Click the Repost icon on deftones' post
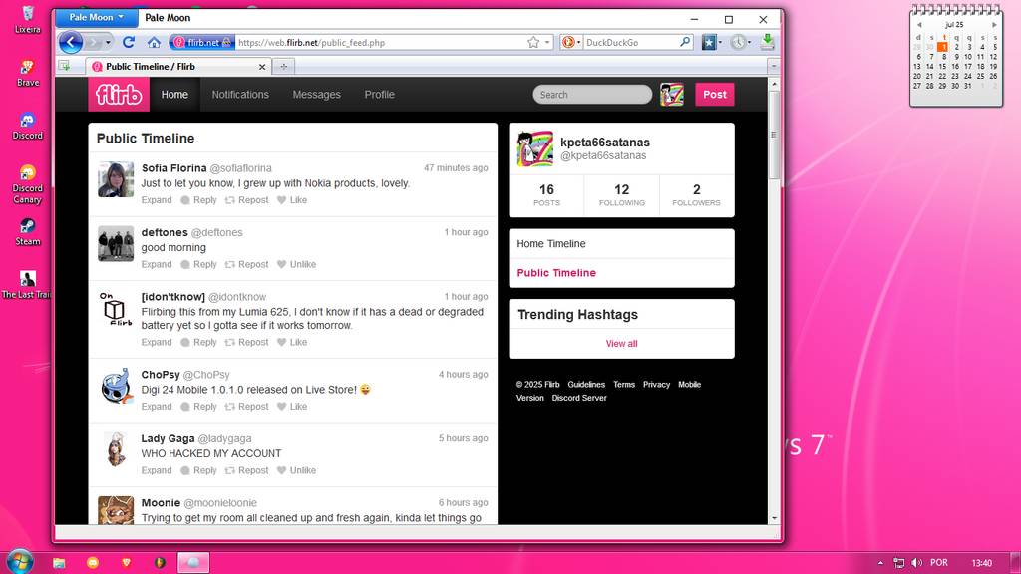Viewport: 1021px width, 574px height. pos(230,265)
